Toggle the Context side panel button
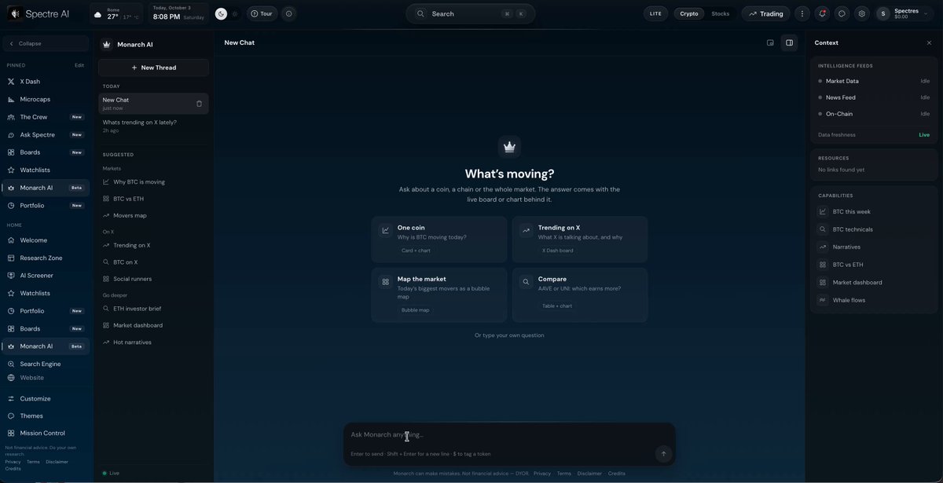This screenshot has width=943, height=483. pos(789,42)
